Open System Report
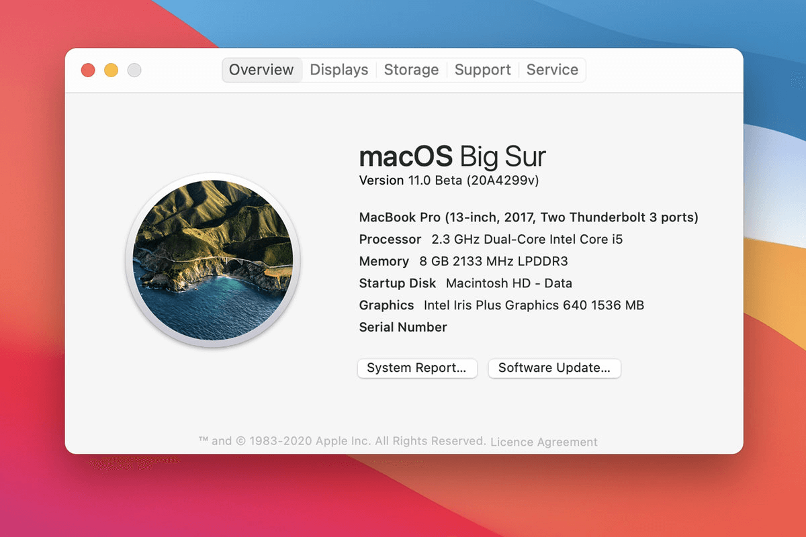 pos(417,368)
